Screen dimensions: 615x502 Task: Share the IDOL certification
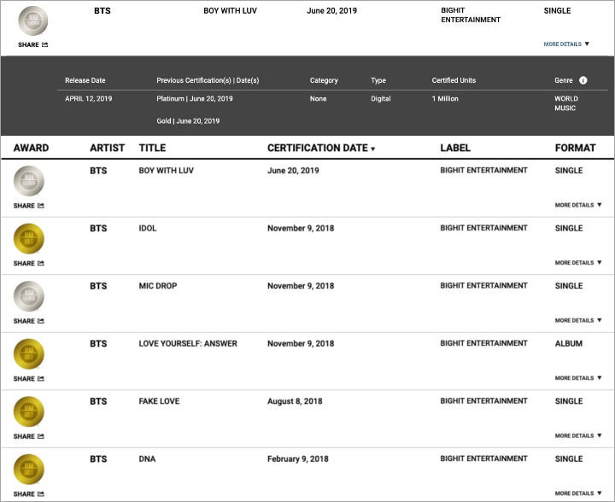29,263
